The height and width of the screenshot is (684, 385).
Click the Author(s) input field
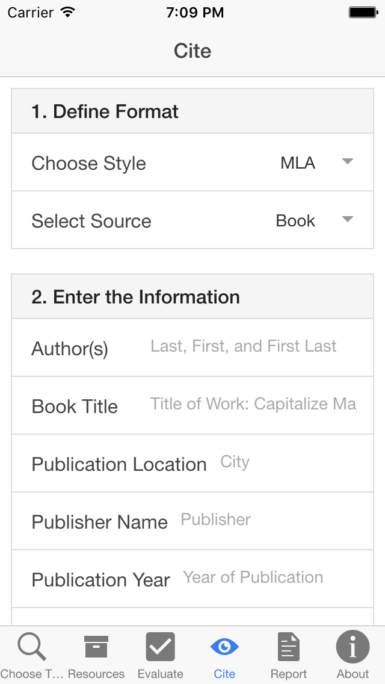[x=253, y=347]
